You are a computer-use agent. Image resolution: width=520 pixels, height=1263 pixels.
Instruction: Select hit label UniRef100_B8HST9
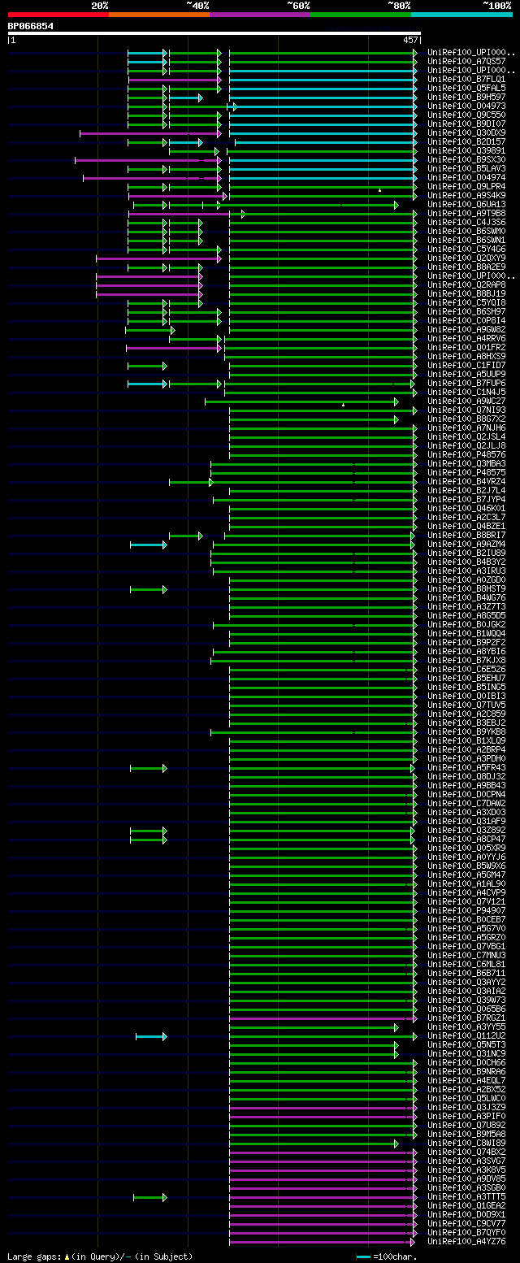466,588
